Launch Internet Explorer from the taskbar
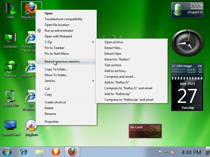 tap(23, 152)
